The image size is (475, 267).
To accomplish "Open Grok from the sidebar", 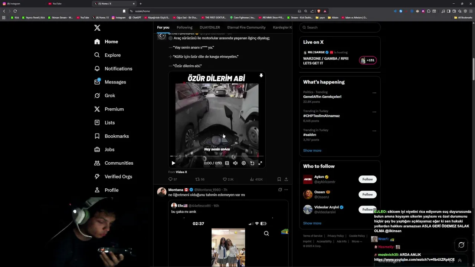I will 105,95.
